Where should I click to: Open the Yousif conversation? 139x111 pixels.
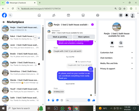pos(21,90)
